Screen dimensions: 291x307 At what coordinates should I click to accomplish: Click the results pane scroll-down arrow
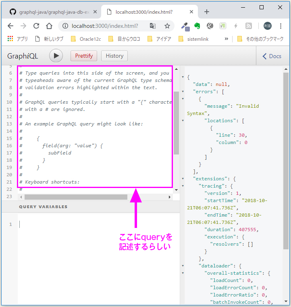(x=286, y=301)
